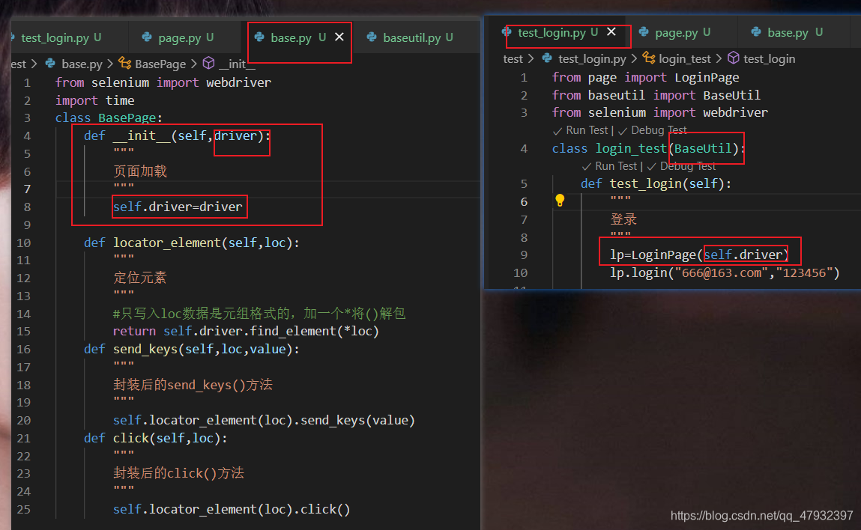Click the 'driver' parameter in __init__ signature
Image resolution: width=861 pixels, height=530 pixels.
[235, 135]
